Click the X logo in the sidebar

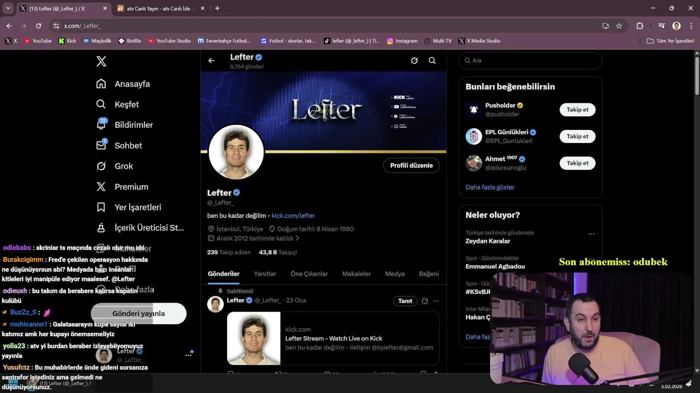[101, 61]
